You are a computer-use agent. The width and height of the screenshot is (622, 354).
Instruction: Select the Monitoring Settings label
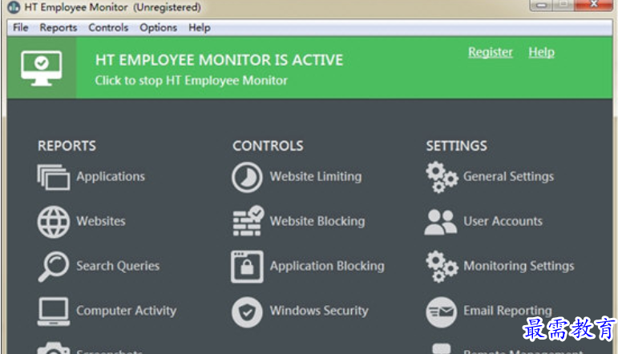[x=519, y=266]
